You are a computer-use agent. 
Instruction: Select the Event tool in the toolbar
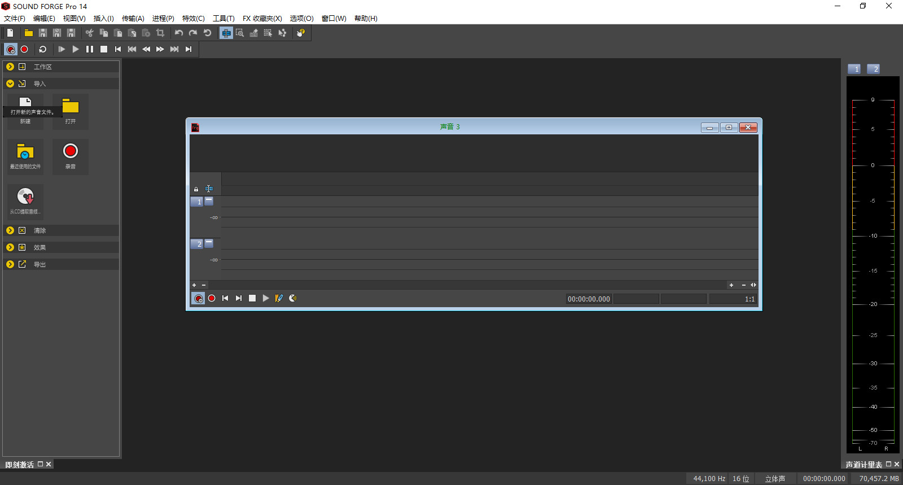[x=268, y=33]
